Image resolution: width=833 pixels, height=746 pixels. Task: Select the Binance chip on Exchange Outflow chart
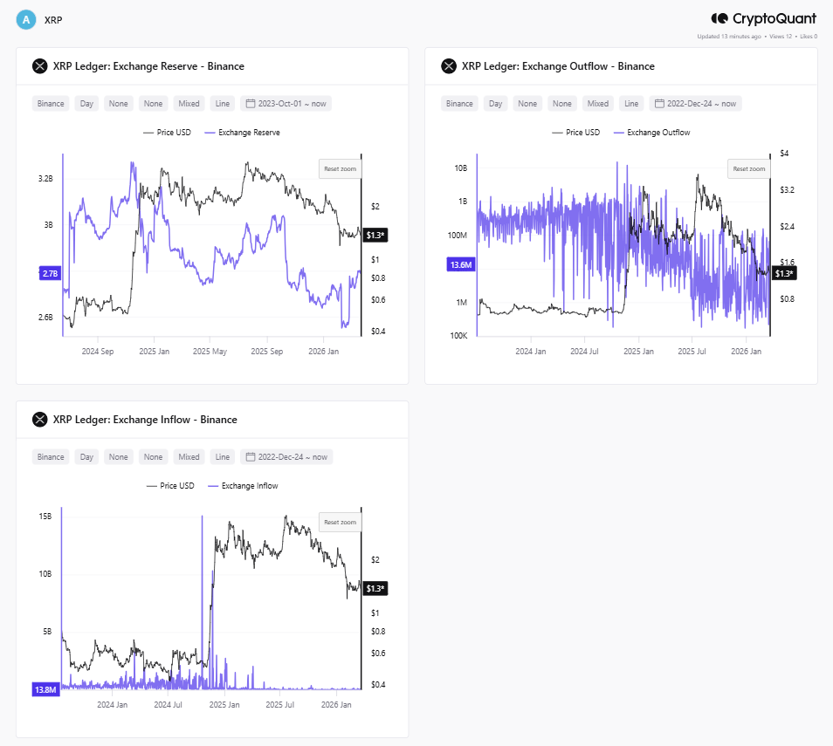(x=458, y=103)
